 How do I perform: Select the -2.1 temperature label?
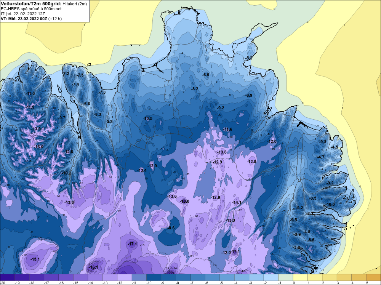coord(309,213)
